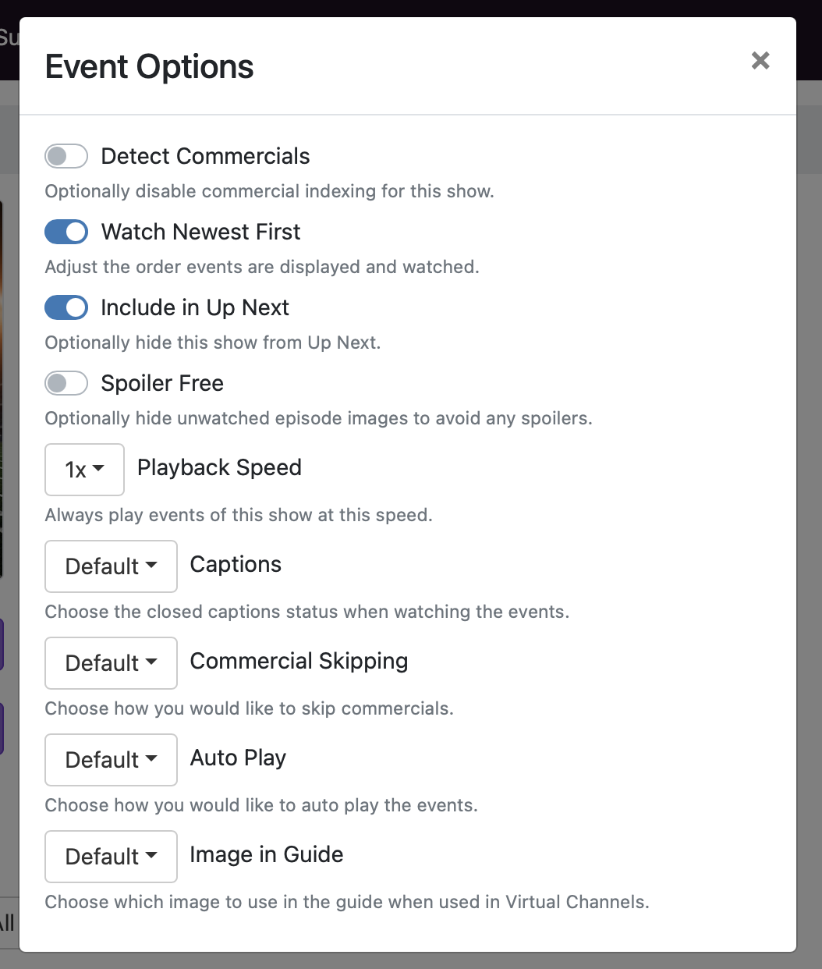Click the Include in Up Next label
This screenshot has width=822, height=969.
(x=195, y=307)
